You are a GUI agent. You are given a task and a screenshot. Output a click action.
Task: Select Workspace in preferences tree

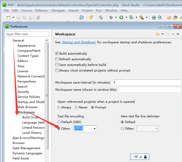tap(26, 112)
